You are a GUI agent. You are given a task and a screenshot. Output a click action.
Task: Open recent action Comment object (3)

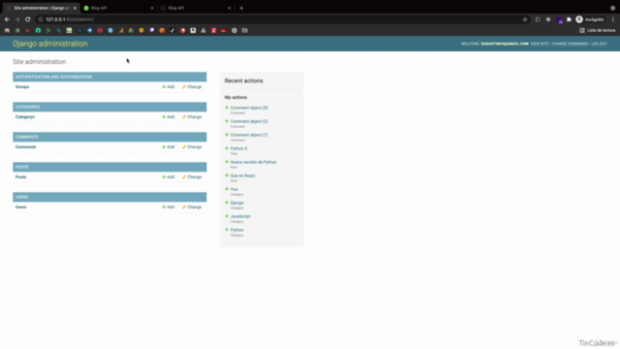coord(249,108)
